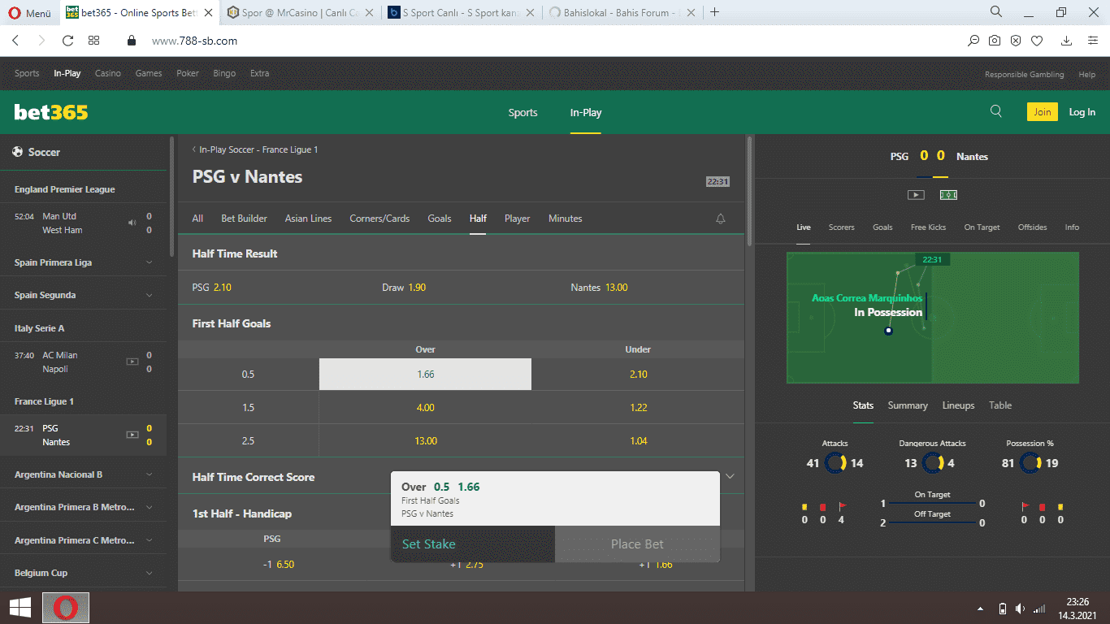Open the Scorers tab in match panel
Screen dimensions: 1110x624
coord(841,227)
